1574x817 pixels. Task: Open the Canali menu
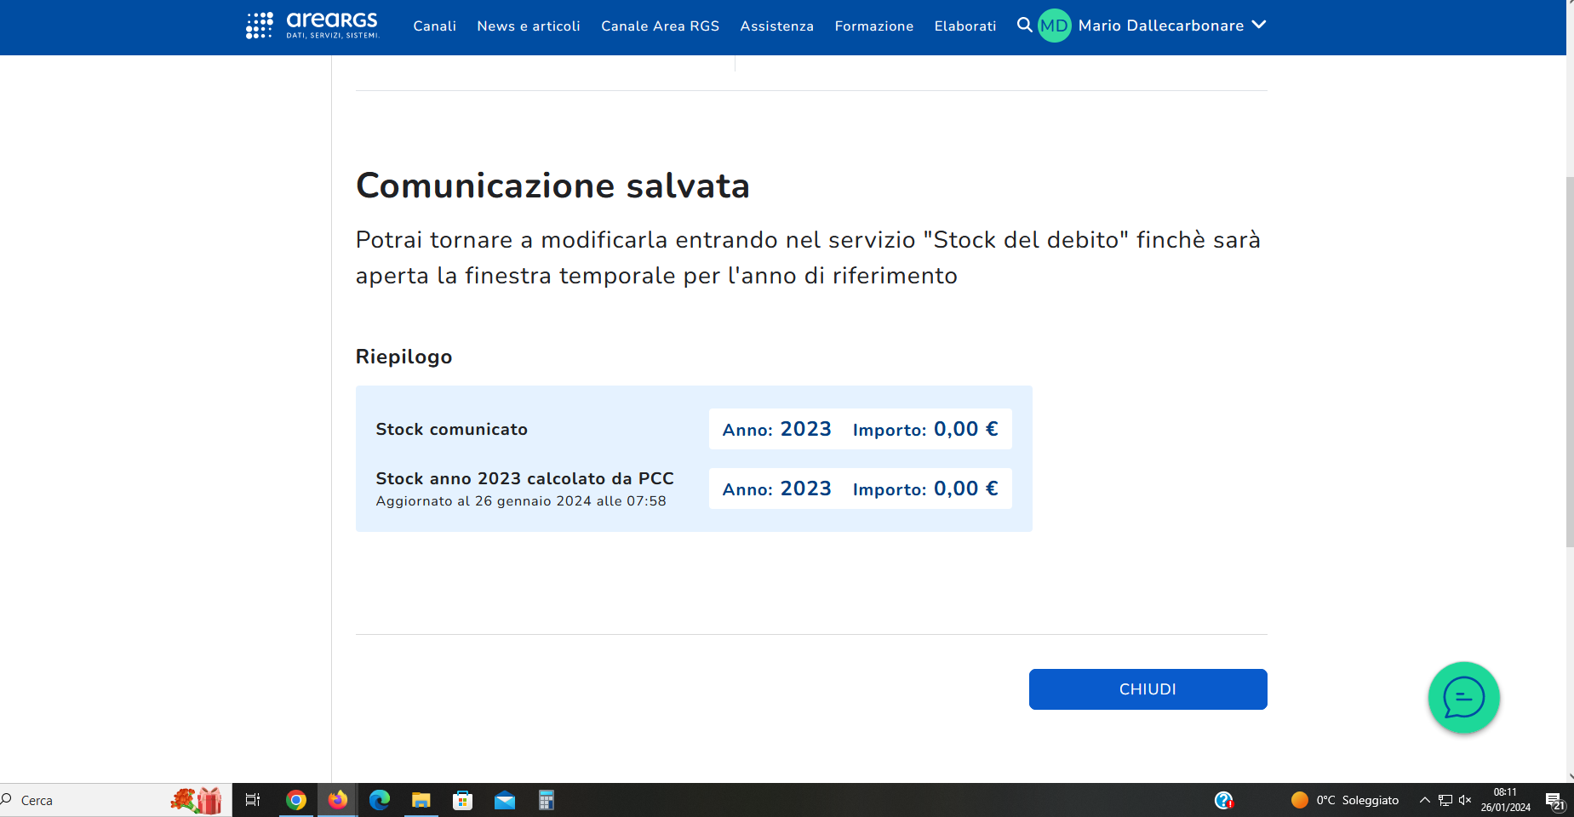pos(434,26)
